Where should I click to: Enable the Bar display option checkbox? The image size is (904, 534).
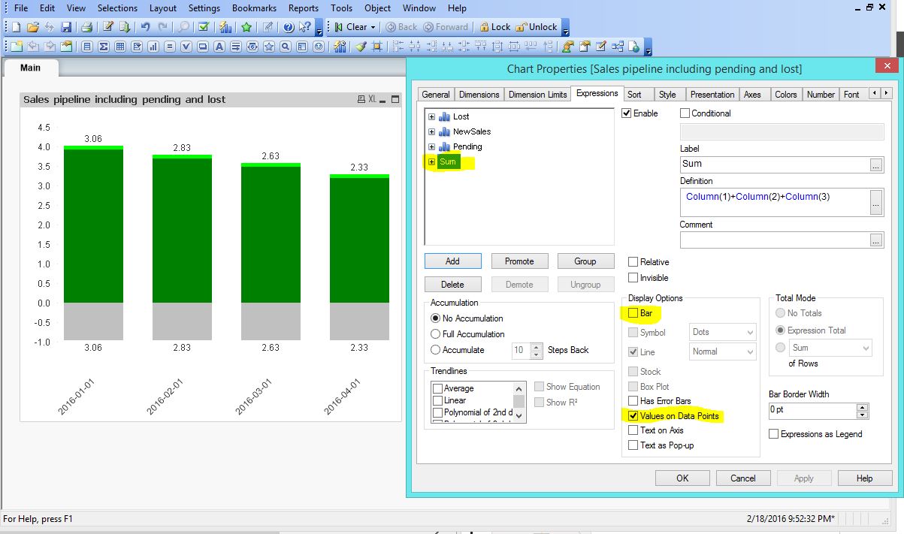[x=633, y=313]
